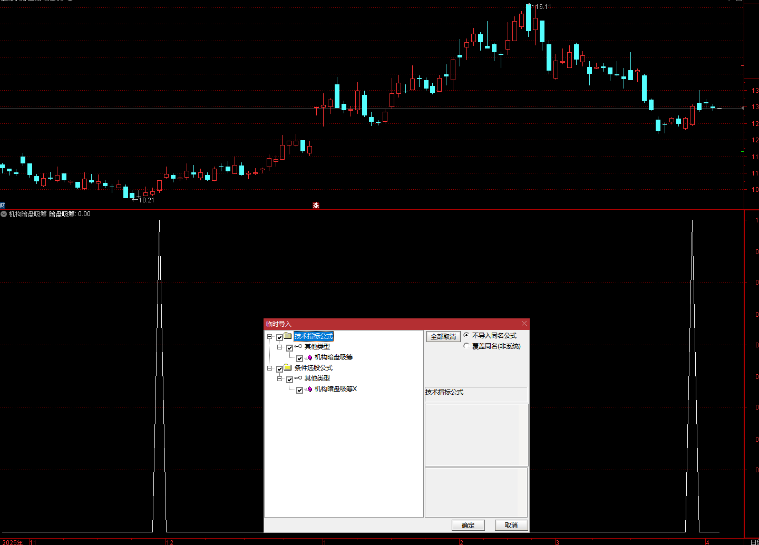Select the 条件选股公式 tree label
759x545 pixels.
pos(314,368)
